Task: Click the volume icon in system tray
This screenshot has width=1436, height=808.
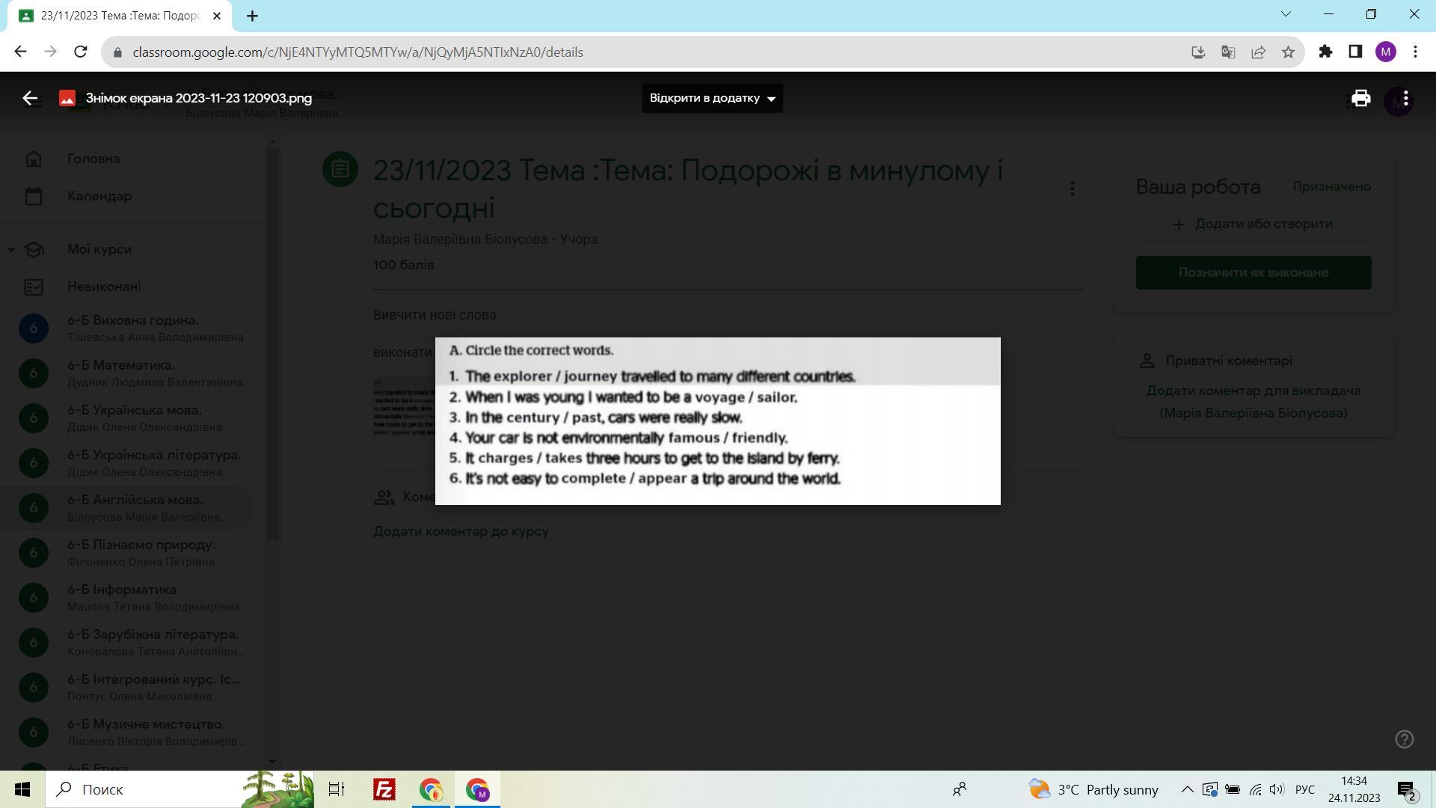Action: [1276, 789]
